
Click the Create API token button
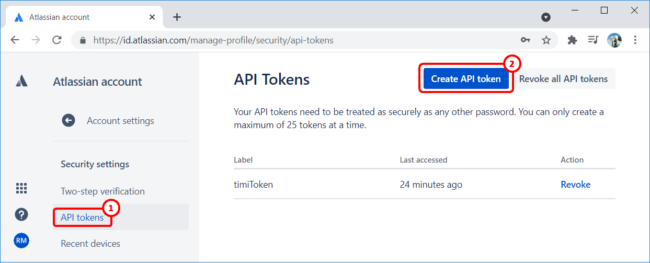tap(466, 79)
